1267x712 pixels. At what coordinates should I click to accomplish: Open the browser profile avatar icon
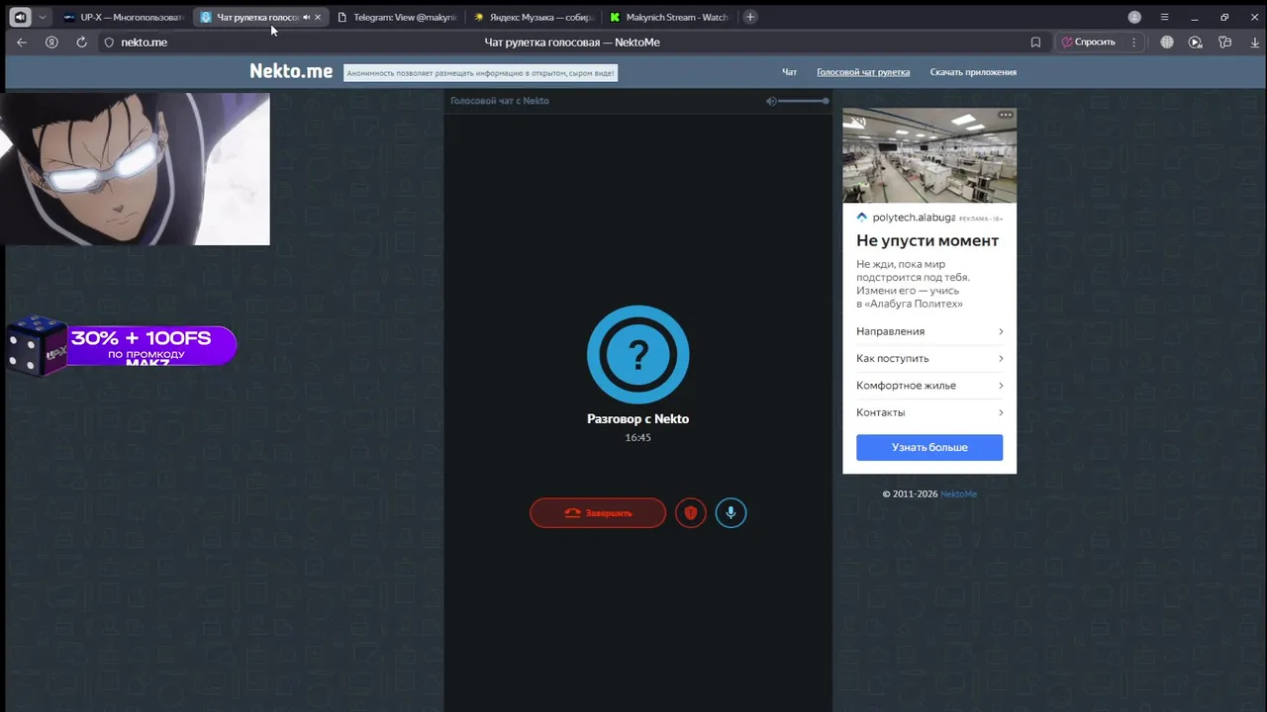[x=1134, y=17]
